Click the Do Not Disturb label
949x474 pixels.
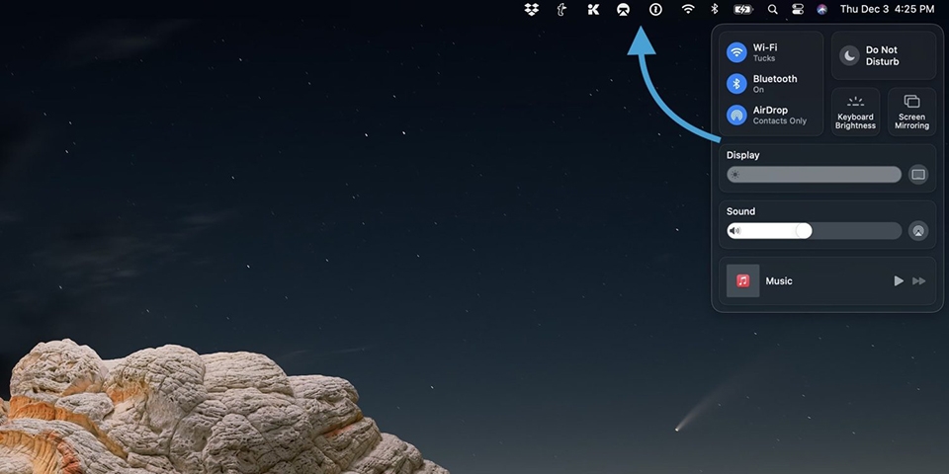(x=883, y=55)
